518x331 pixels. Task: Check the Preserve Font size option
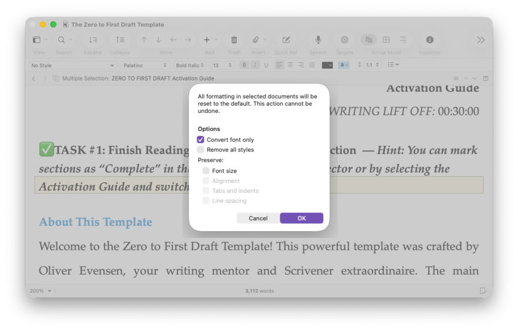coord(206,171)
